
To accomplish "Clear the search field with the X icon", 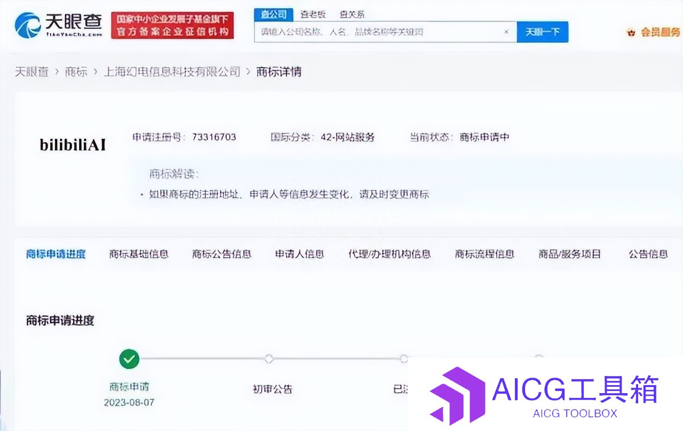I will click(x=506, y=31).
